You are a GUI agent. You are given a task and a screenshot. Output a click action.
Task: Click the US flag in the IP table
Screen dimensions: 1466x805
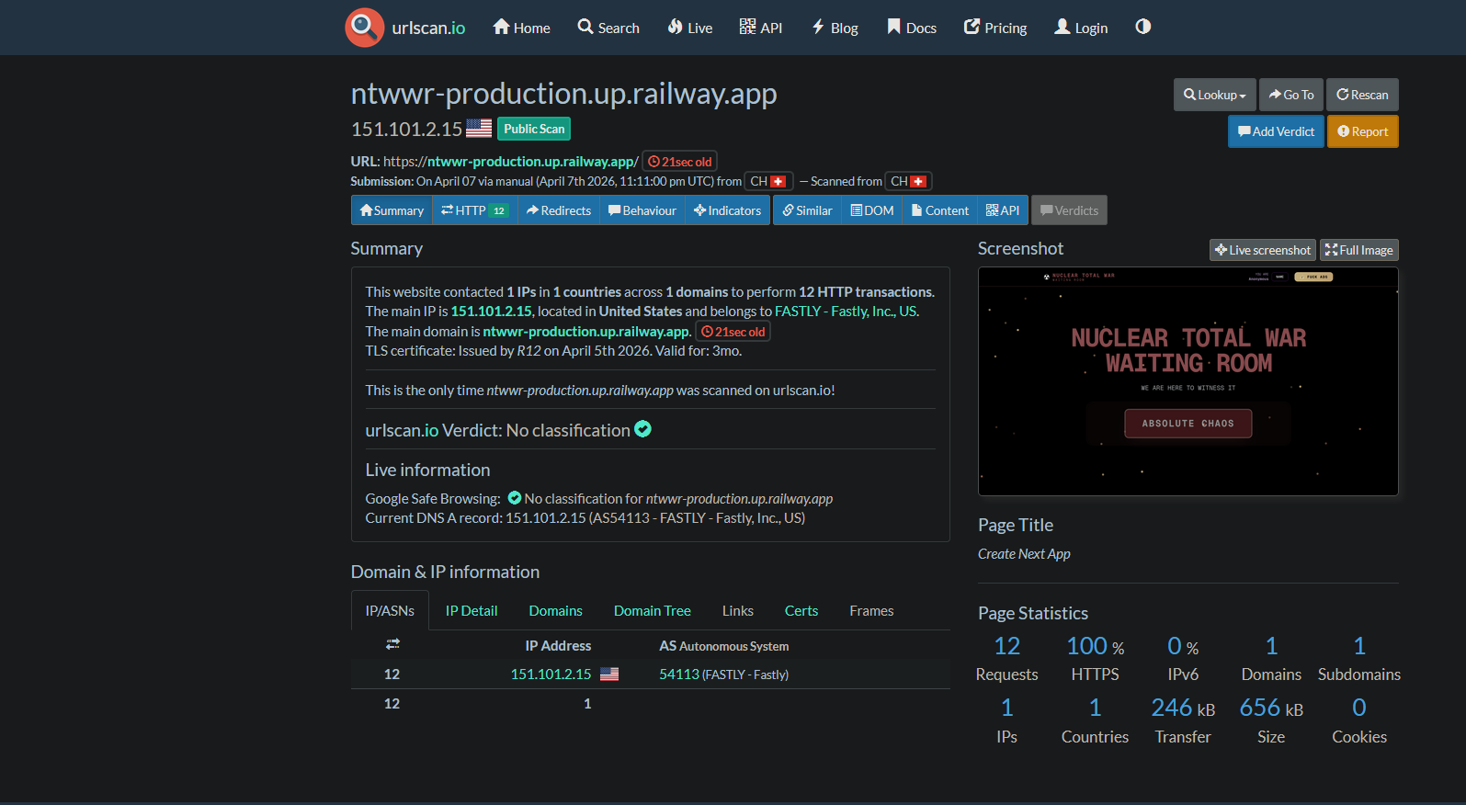point(609,675)
